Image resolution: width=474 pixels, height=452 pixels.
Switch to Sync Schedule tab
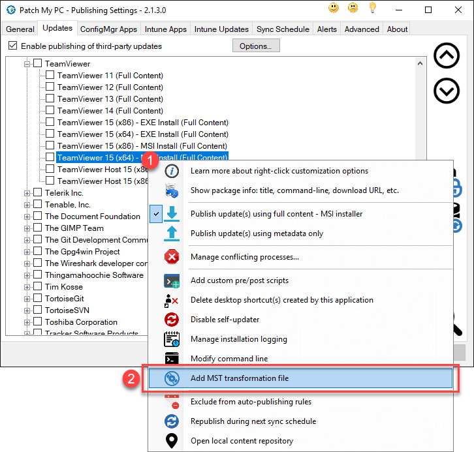[283, 29]
